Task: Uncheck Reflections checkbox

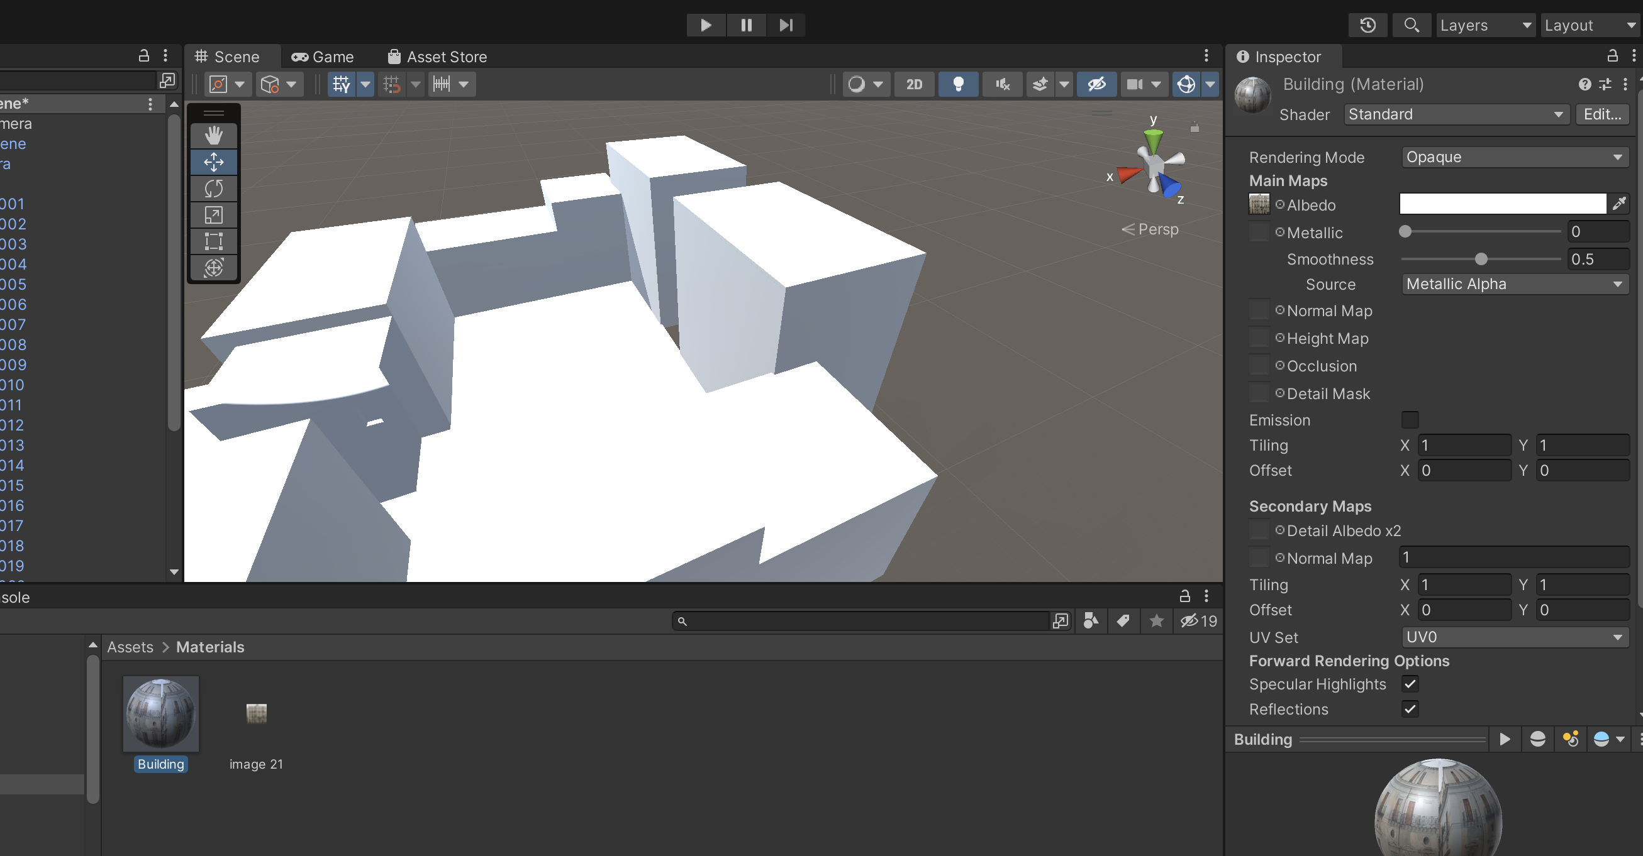Action: pos(1410,709)
